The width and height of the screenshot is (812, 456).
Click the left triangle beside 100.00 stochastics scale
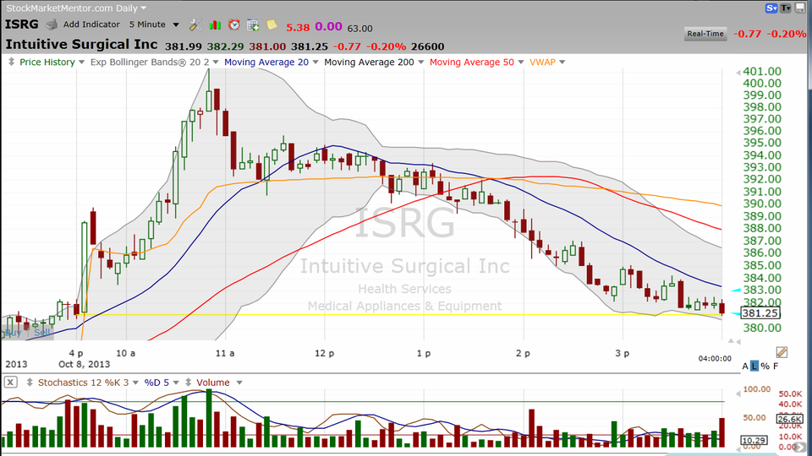point(738,394)
